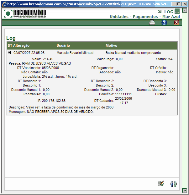Click the Descrição line about março de 2006
This screenshot has width=189, height=195.
coord(61,107)
